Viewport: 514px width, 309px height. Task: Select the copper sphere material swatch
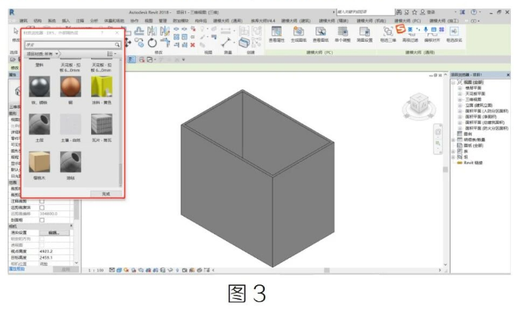pyautogui.click(x=70, y=86)
